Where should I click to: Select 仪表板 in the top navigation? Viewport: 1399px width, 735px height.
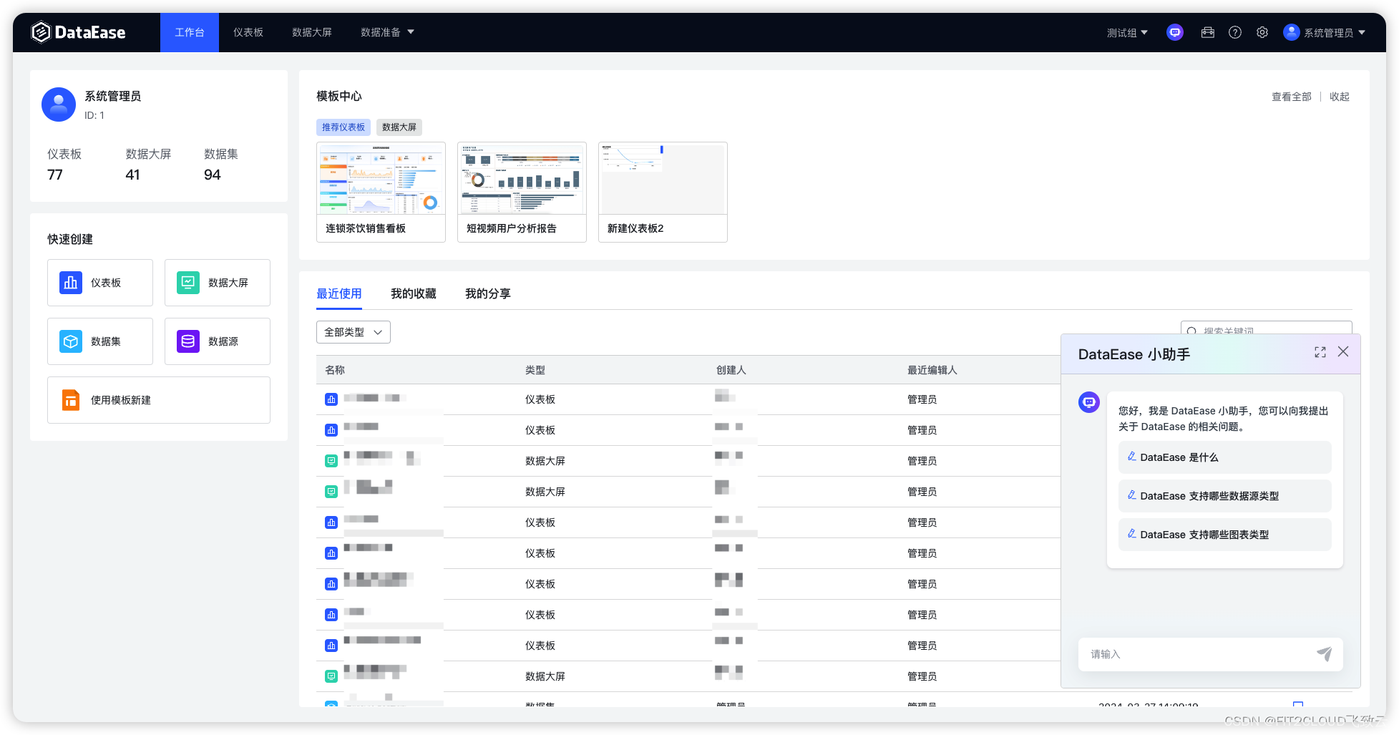(x=248, y=32)
